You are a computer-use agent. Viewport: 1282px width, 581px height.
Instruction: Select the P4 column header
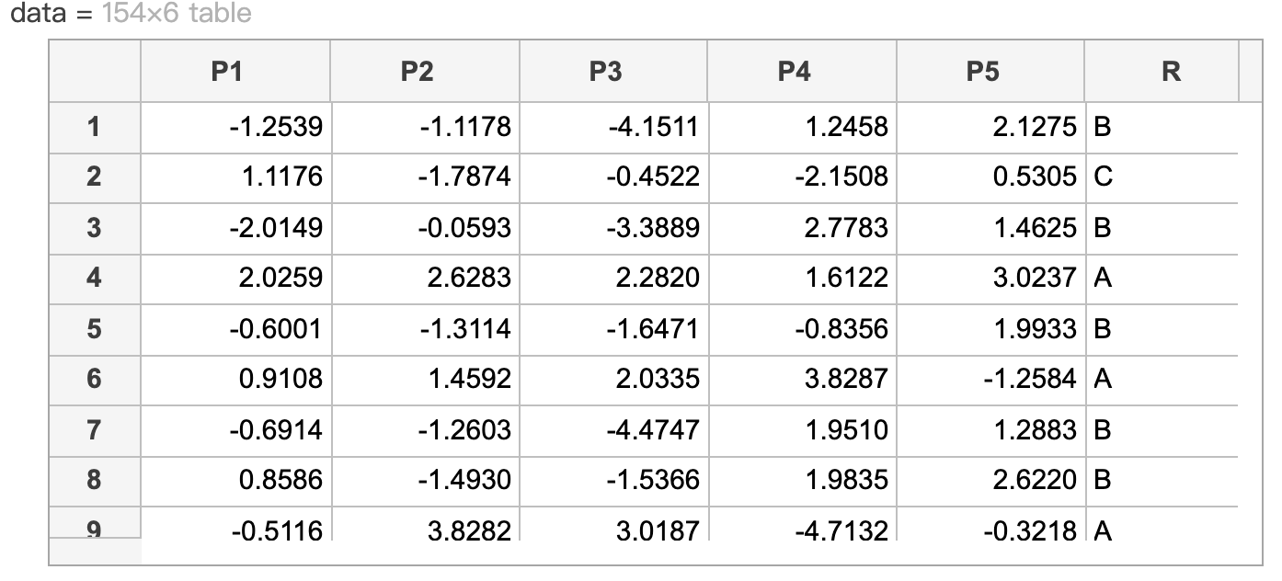coord(802,71)
